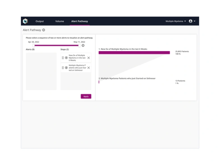Click the '100 %' value
Image resolution: width=220 pixels, height=165 pixels.
[x=178, y=54]
